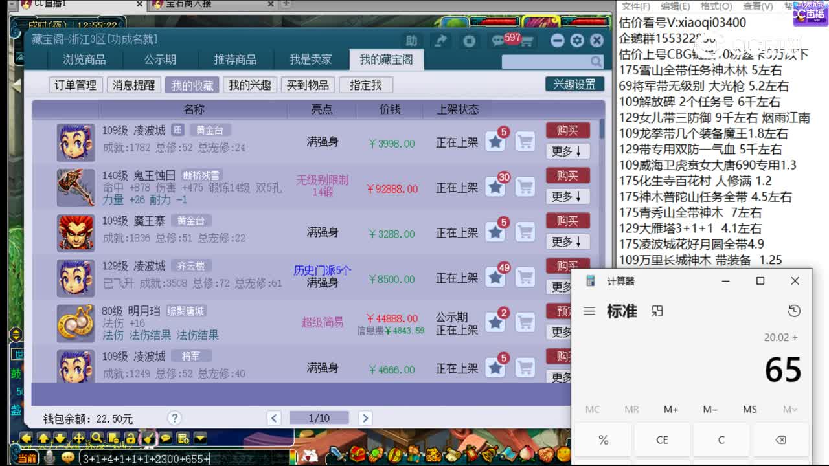
Task: Select the magnifying glass search icon
Action: [596, 61]
